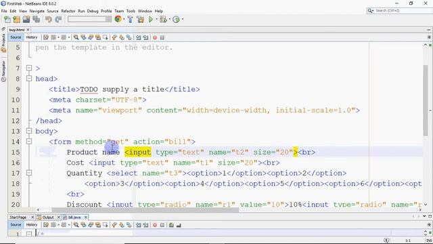This screenshot has height=244, width=433.
Task: Toggle Source view button for buy.html
Action: coord(16,37)
